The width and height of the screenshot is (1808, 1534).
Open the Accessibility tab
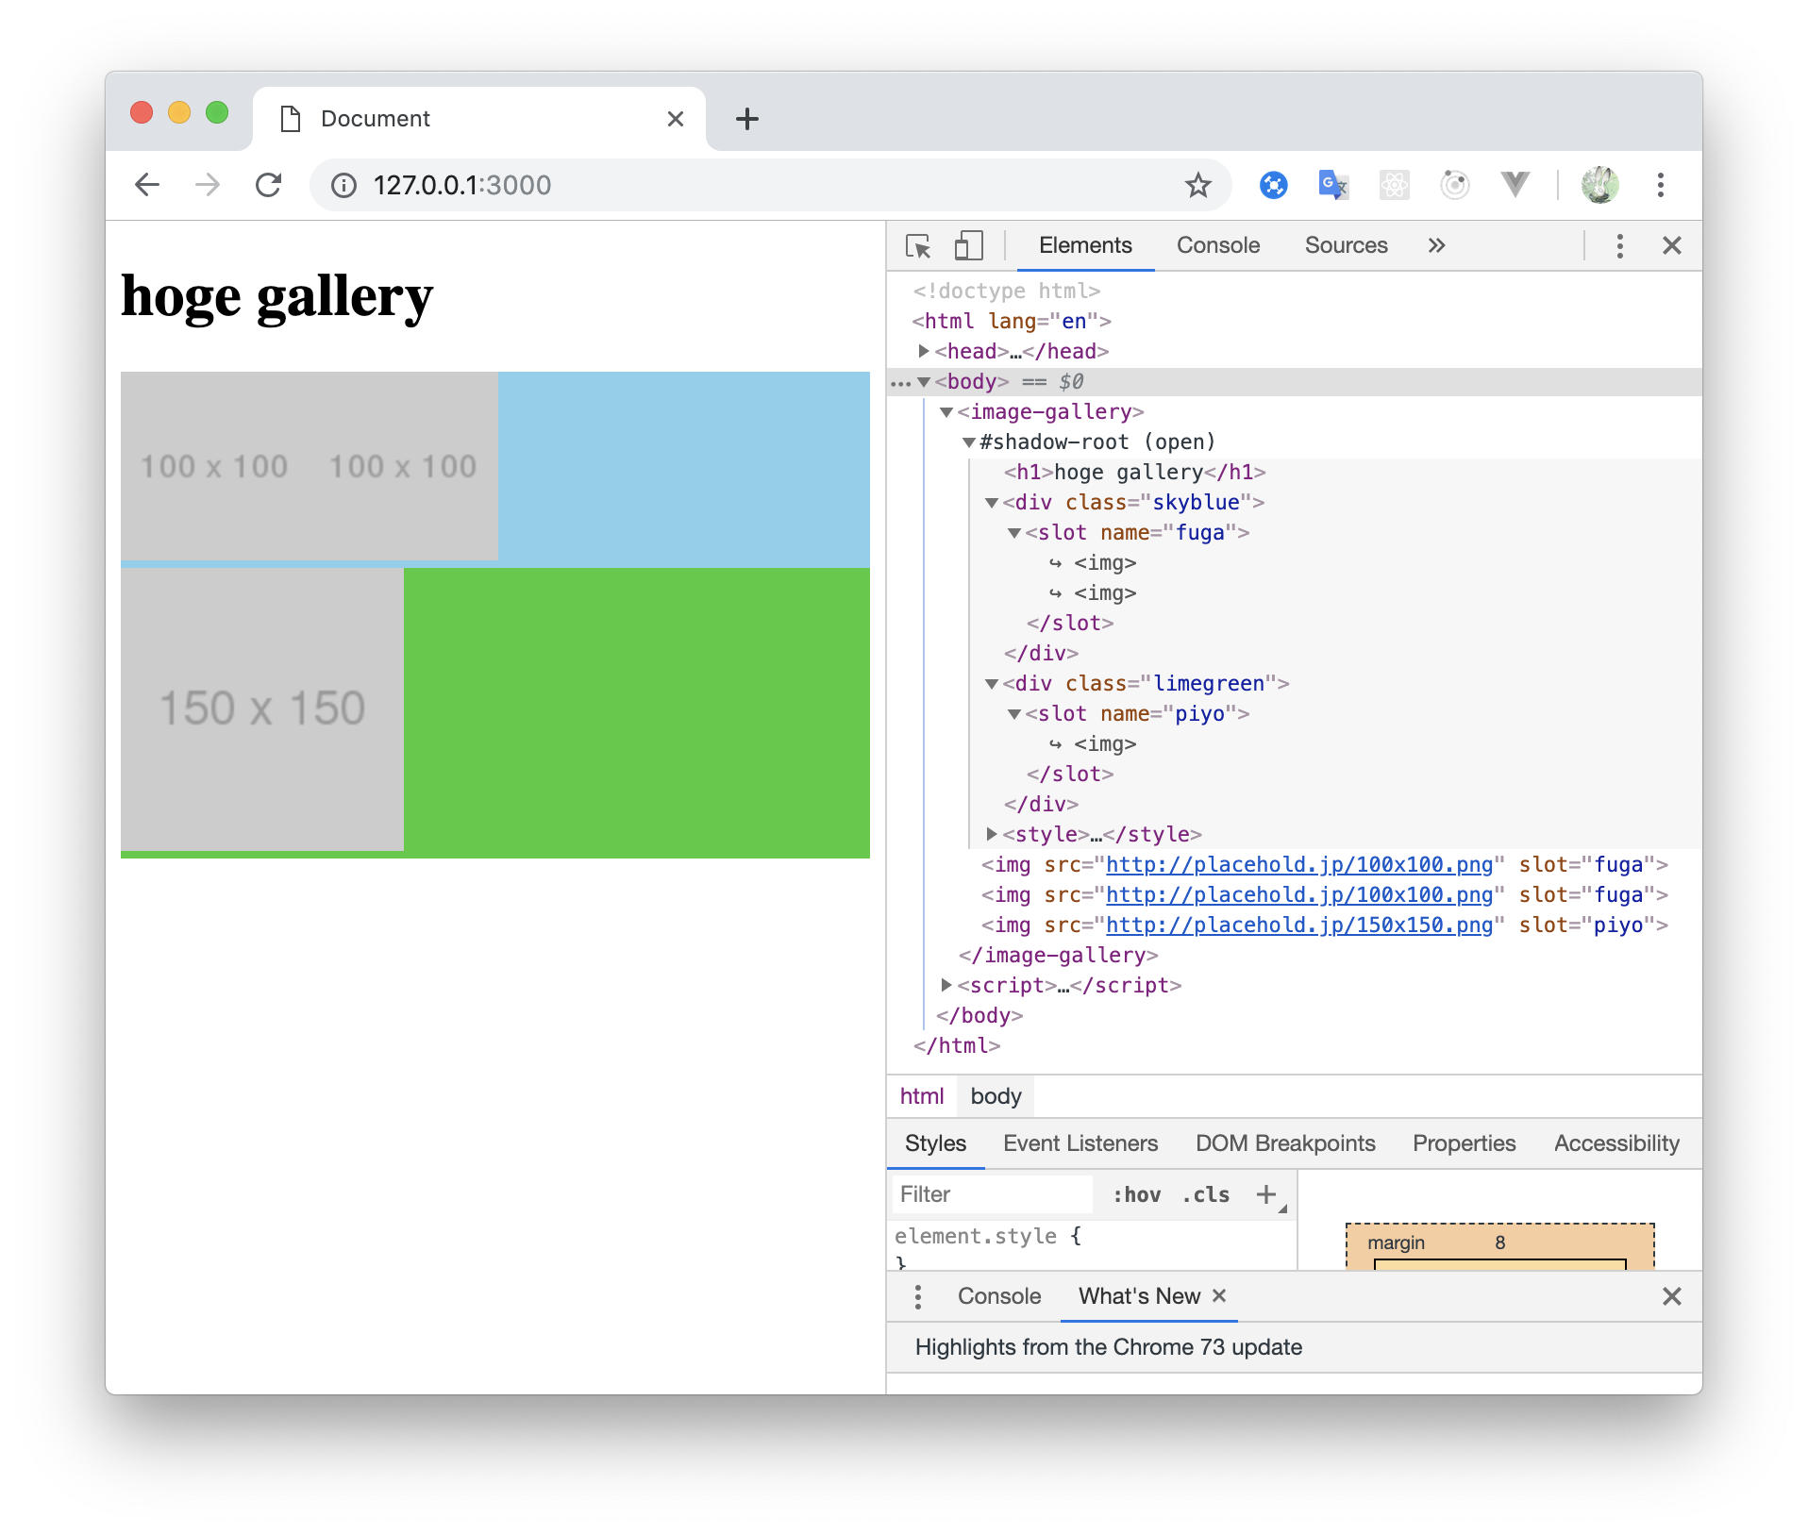1615,1142
